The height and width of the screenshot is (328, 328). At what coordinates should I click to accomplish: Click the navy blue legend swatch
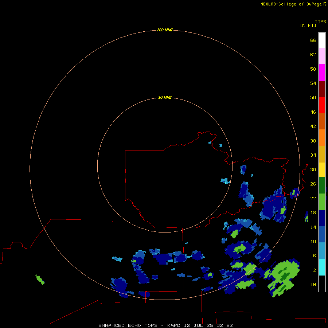click(322, 218)
